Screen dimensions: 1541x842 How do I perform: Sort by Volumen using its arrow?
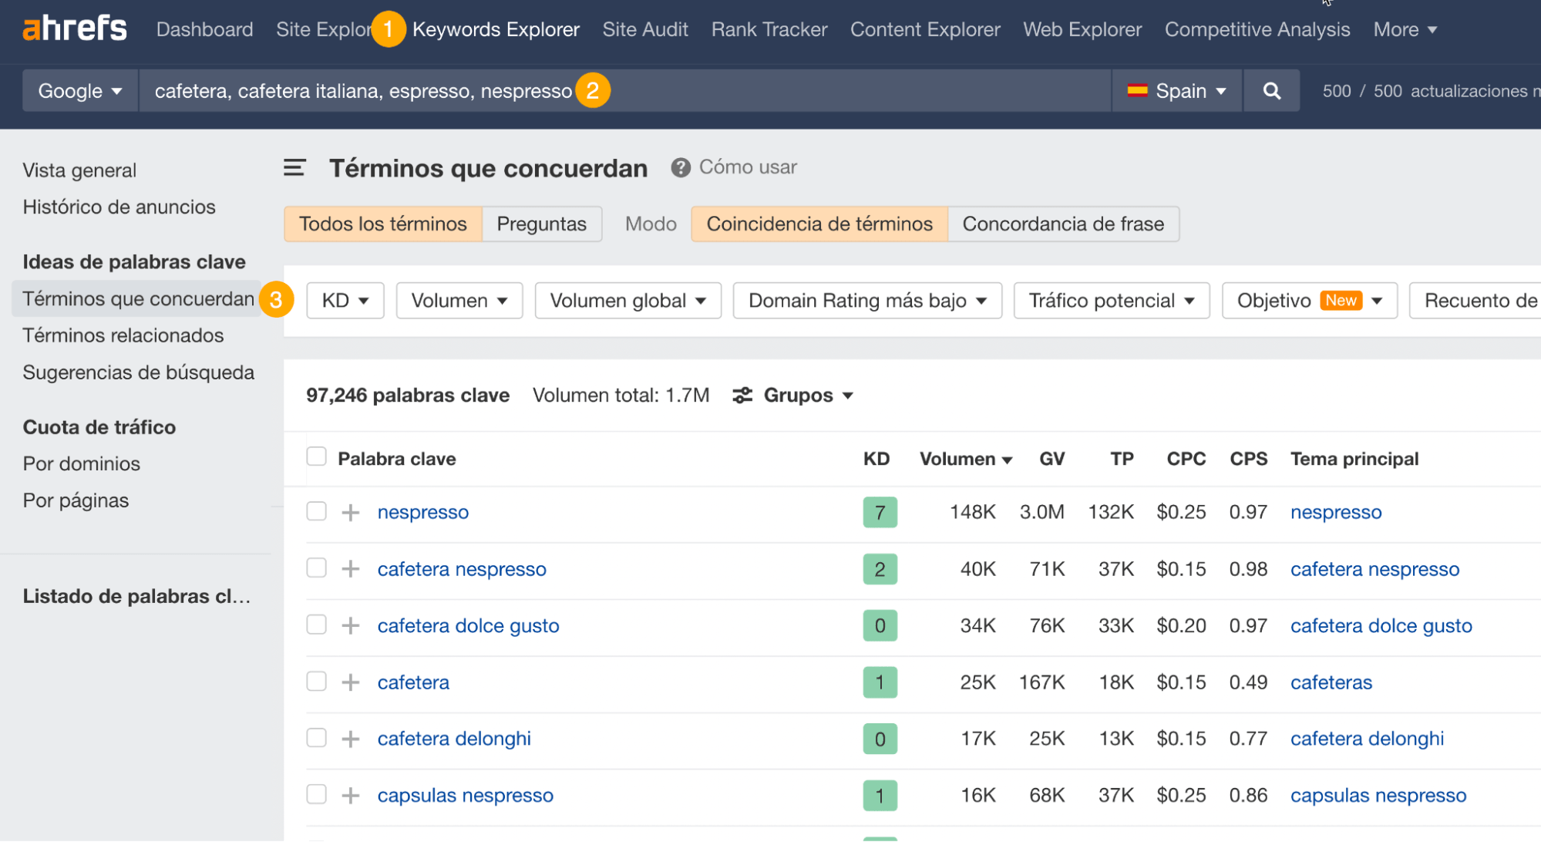click(x=1008, y=459)
